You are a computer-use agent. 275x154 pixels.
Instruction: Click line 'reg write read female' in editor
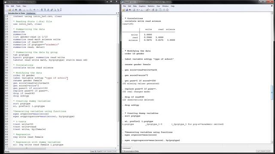(x=28, y=137)
